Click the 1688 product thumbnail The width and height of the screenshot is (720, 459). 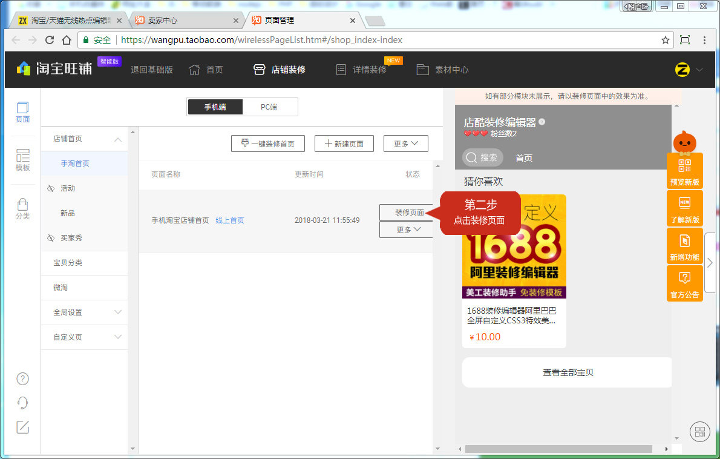point(514,246)
